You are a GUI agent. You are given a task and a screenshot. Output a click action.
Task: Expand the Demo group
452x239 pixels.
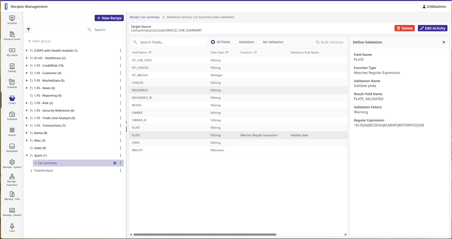(x=27, y=133)
